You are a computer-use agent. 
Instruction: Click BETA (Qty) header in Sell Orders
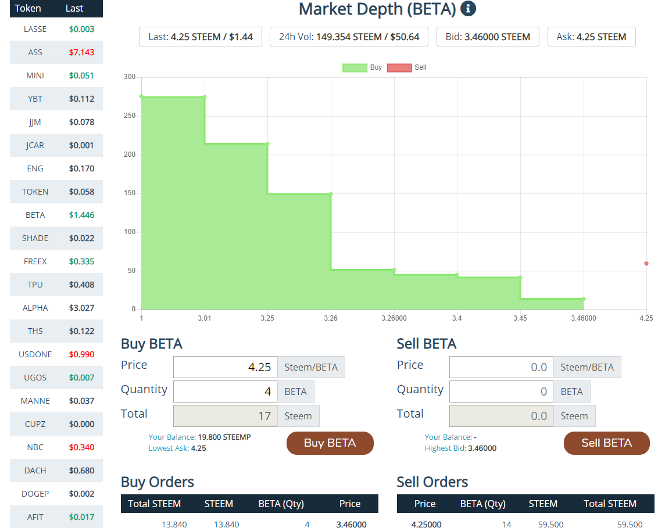[x=482, y=504]
